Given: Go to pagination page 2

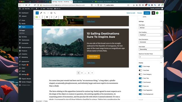Looking at the screenshot, I should [x=82, y=73].
